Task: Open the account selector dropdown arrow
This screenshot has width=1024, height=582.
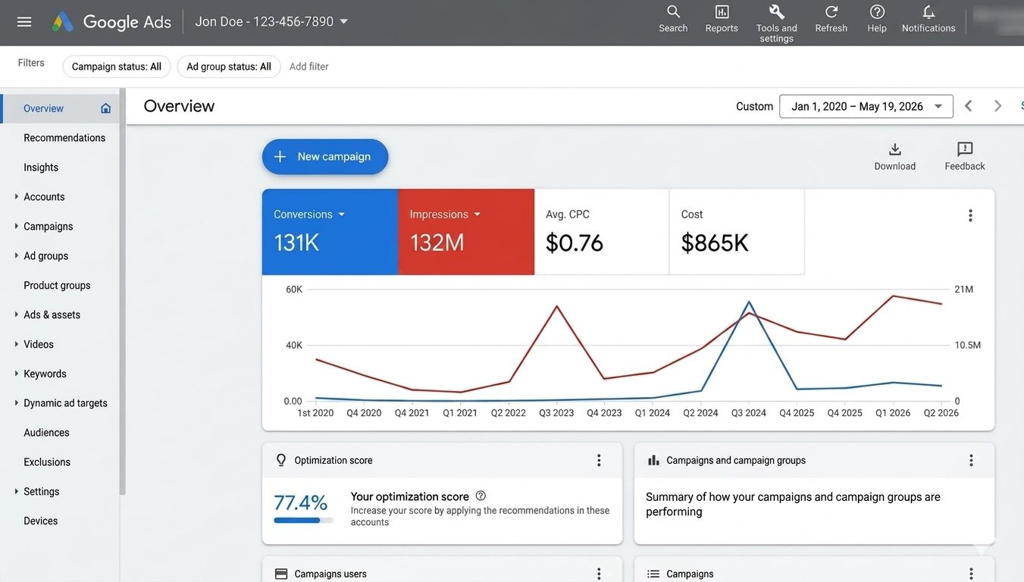Action: point(343,22)
